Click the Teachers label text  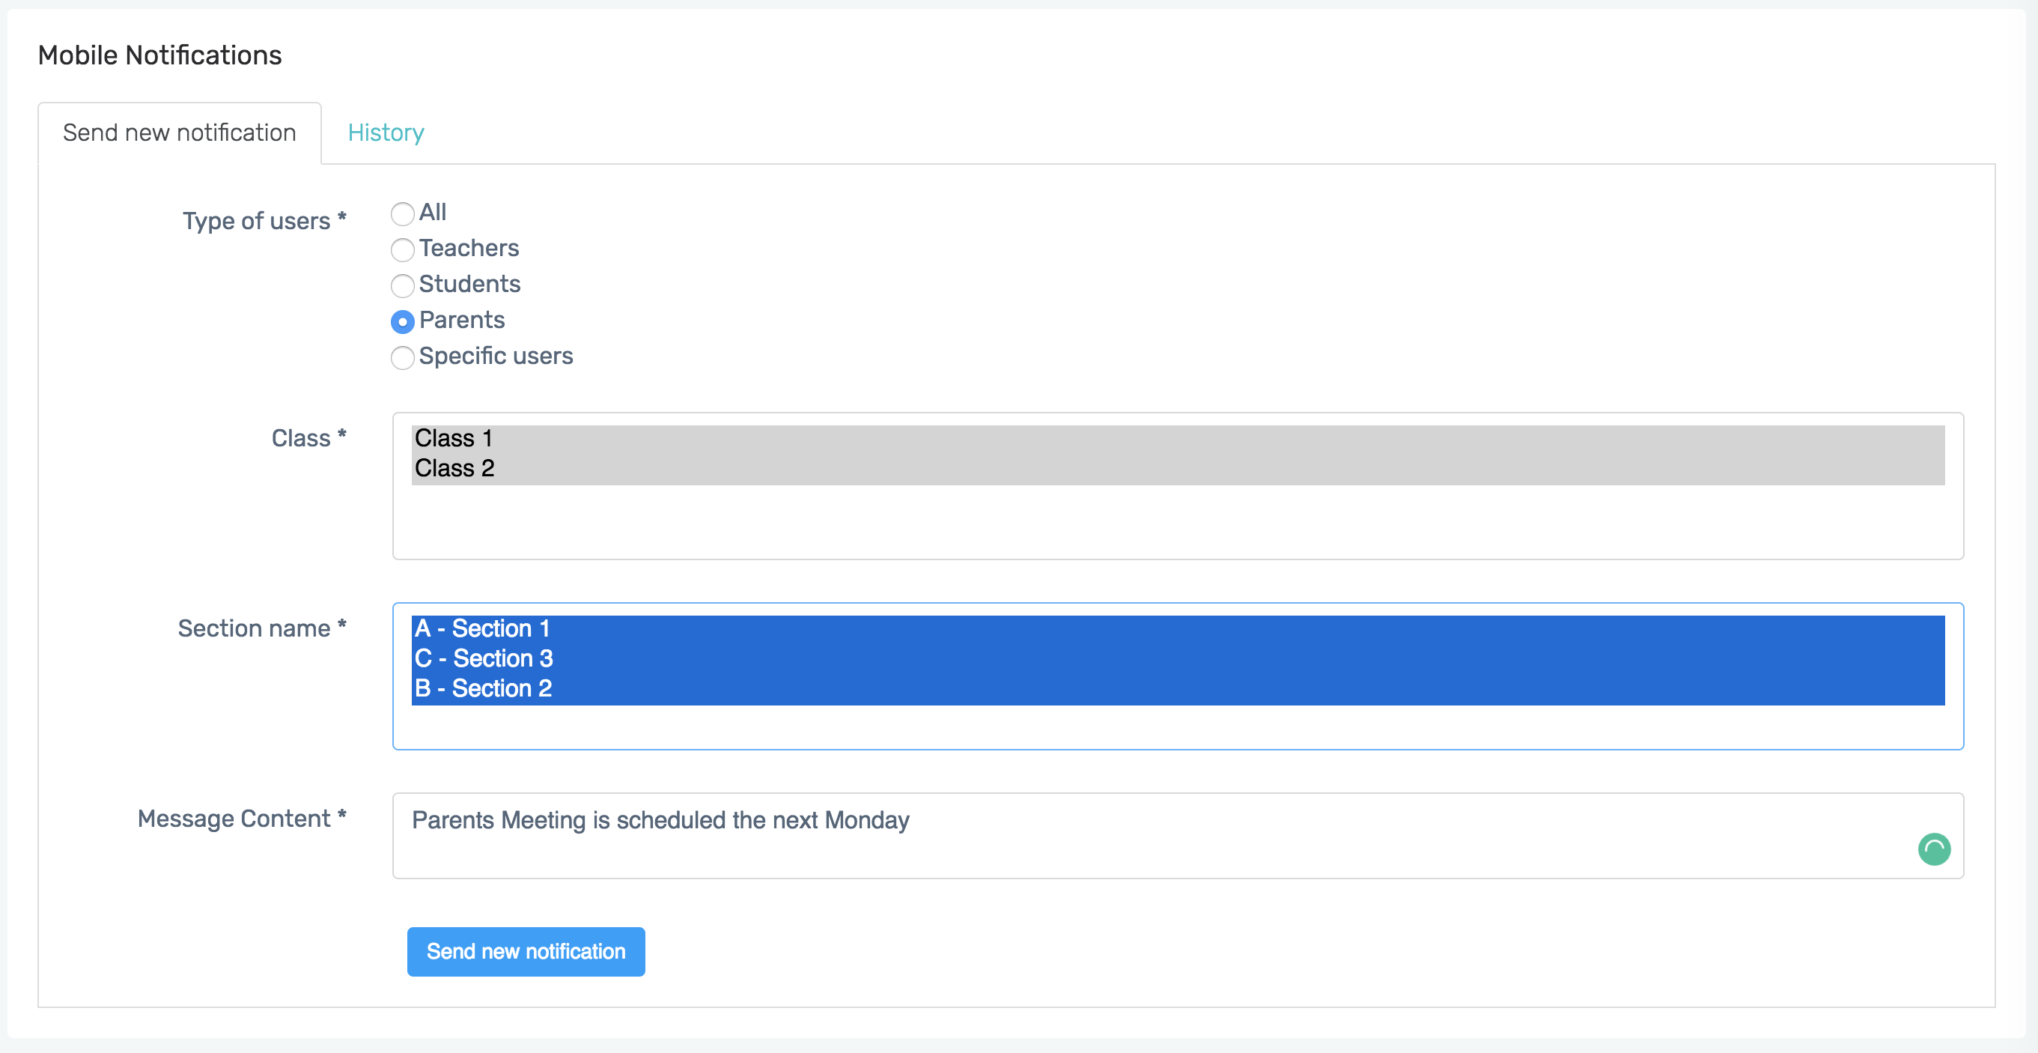[469, 249]
